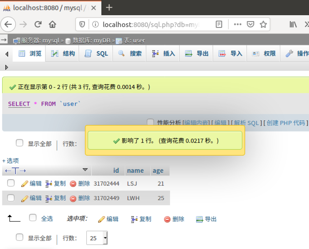
Task: Open tracking protection shield in the address bar
Action: pyautogui.click(x=82, y=24)
